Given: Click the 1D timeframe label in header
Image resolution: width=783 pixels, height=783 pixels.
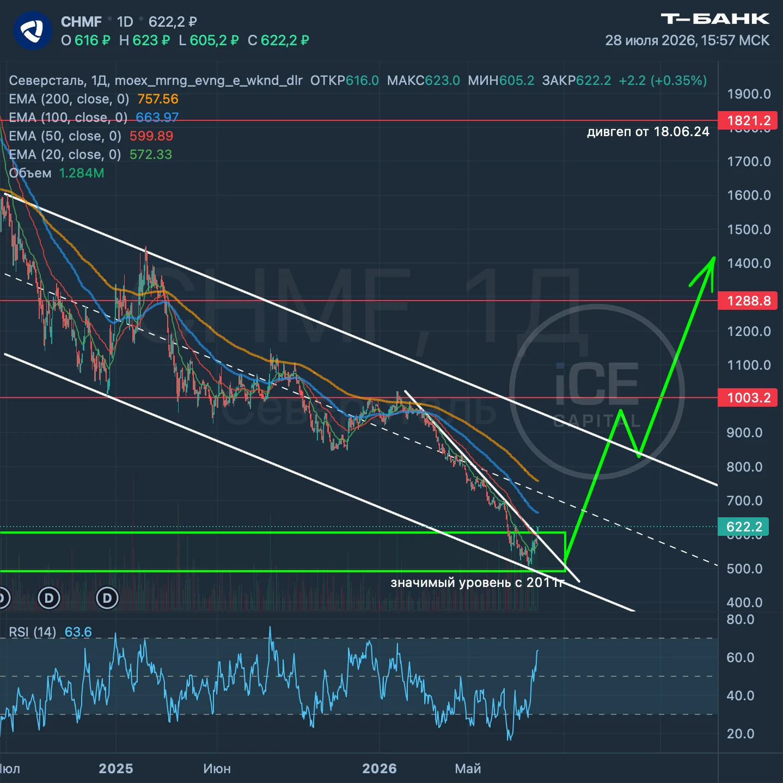Looking at the screenshot, I should [125, 22].
